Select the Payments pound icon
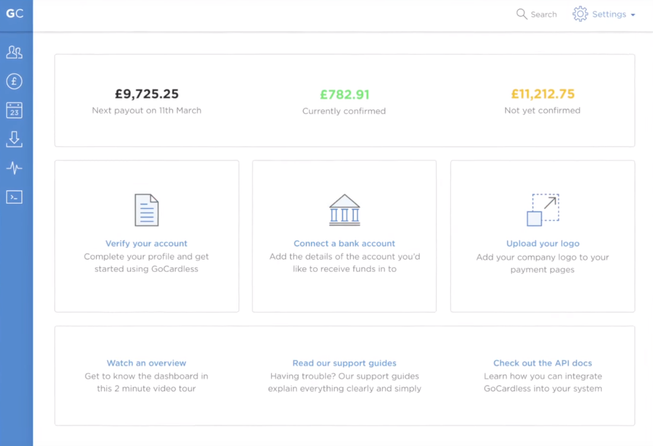Screen dimensions: 653x446 [x=14, y=81]
